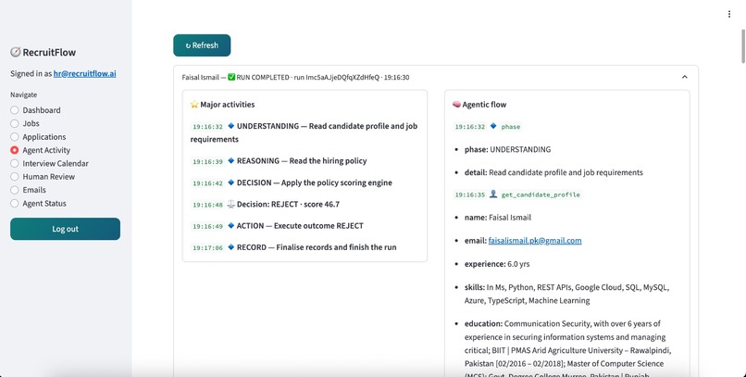Image resolution: width=746 pixels, height=377 pixels.
Task: Collapse the Faisal Ismail run expander
Action: coord(684,77)
